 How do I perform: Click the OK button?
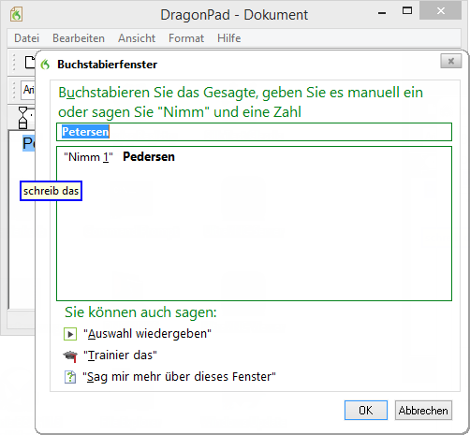(366, 411)
